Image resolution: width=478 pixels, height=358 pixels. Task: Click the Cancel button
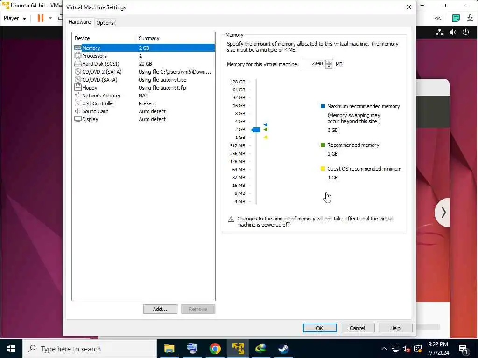(x=357, y=328)
